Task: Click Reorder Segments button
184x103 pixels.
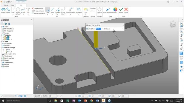Action: [38, 13]
